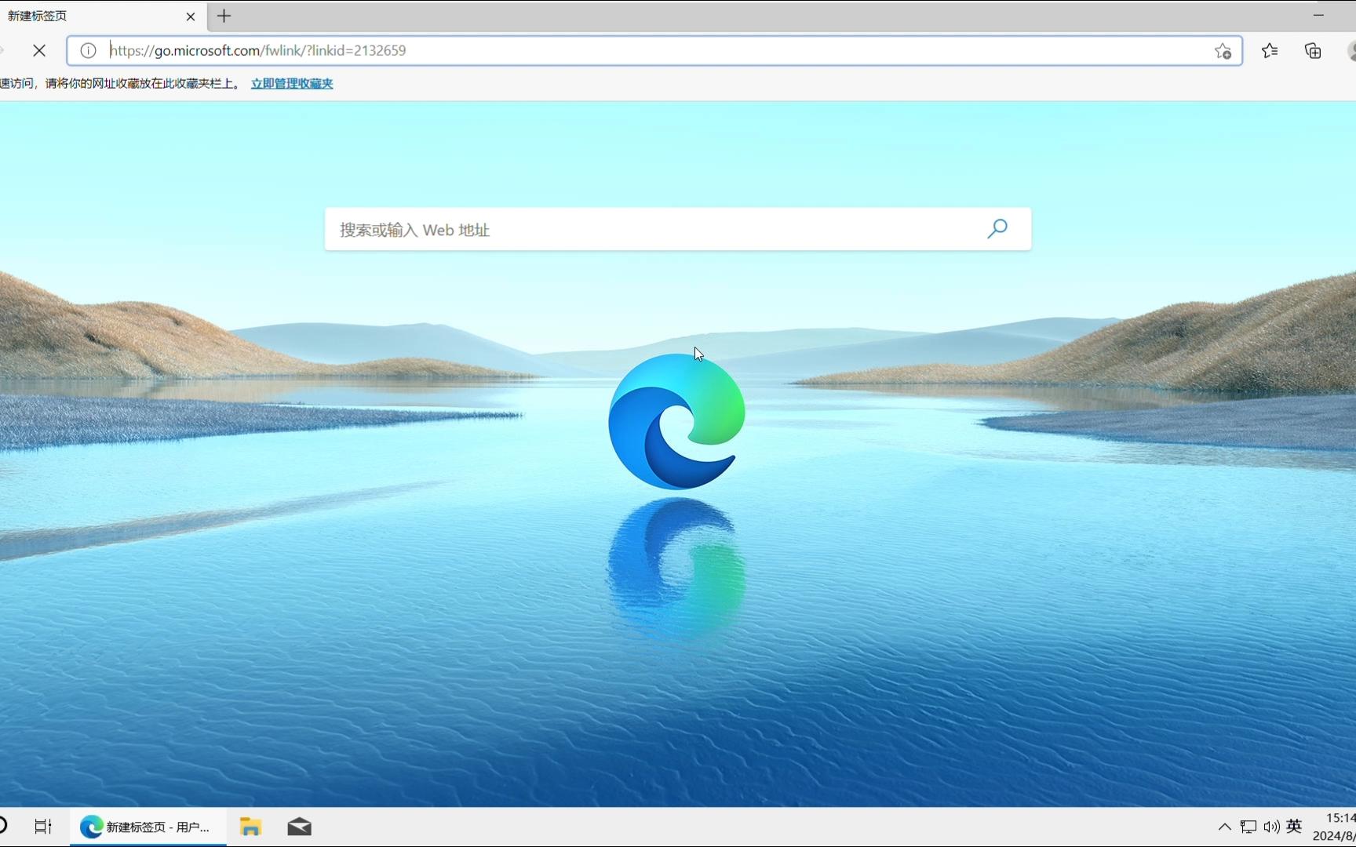
Task: Open File Explorer from taskbar
Action: point(250,827)
